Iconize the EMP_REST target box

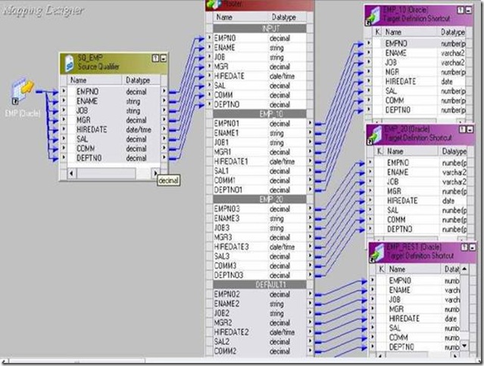coord(473,247)
